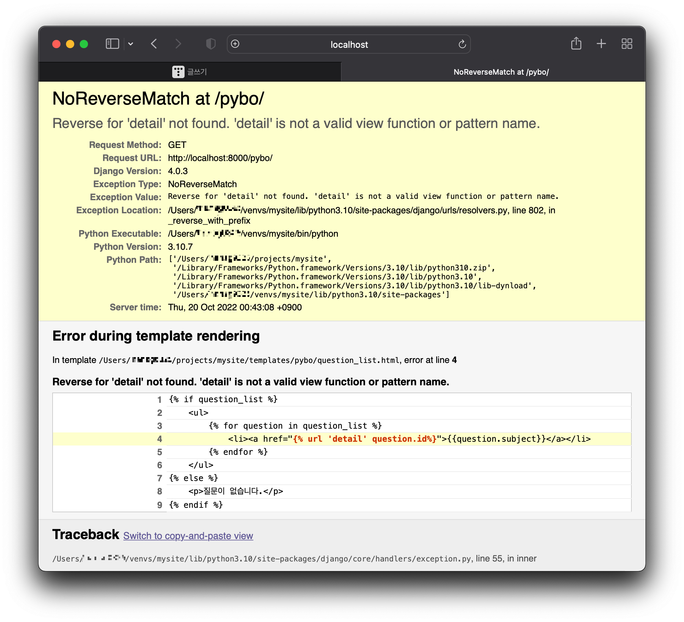Open the Share sheet icon
The height and width of the screenshot is (622, 684).
(x=576, y=44)
